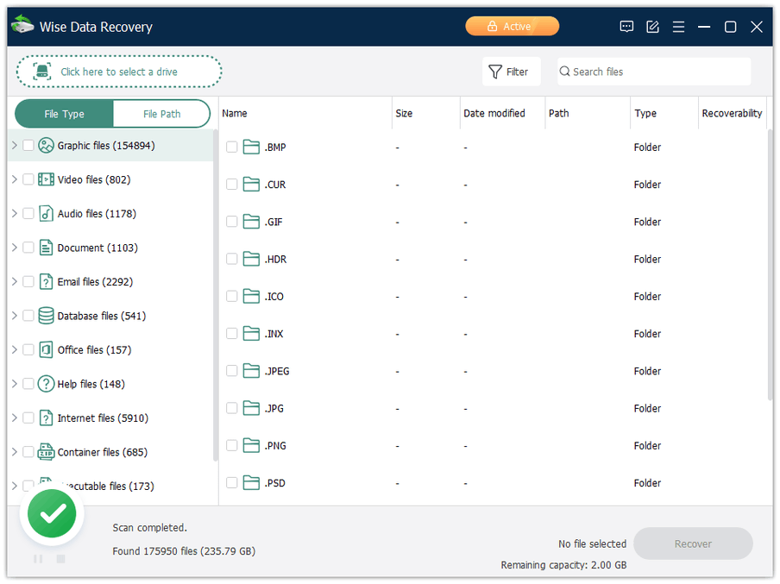780x584 pixels.
Task: Click the file list vertical scrollbar
Action: click(770, 264)
